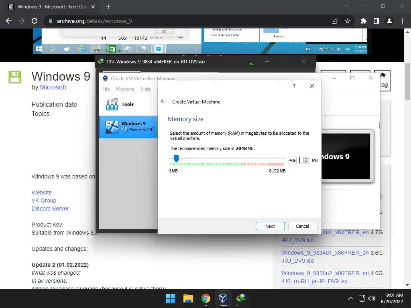Image resolution: width=411 pixels, height=308 pixels.
Task: Click the memory size input field
Action: pyautogui.click(x=296, y=160)
